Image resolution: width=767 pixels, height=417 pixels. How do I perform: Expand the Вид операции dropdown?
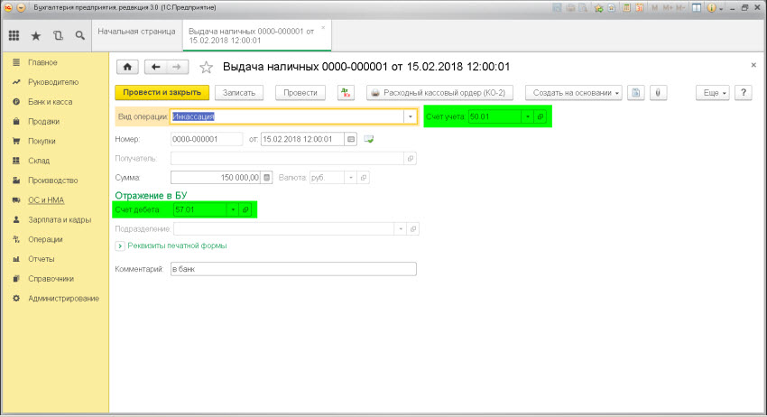[410, 116]
